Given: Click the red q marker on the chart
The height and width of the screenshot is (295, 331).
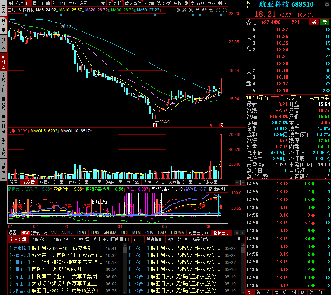Looking at the screenshot, I should tap(211, 125).
